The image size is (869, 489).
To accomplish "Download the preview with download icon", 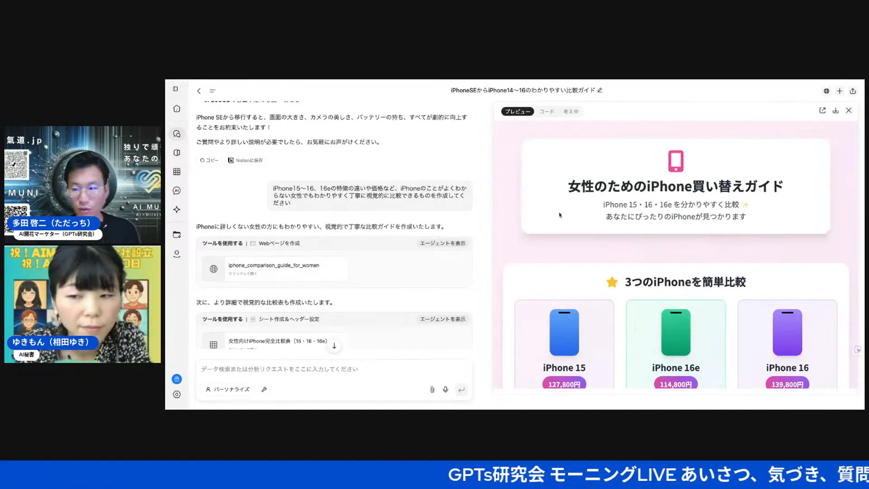I will pos(836,110).
